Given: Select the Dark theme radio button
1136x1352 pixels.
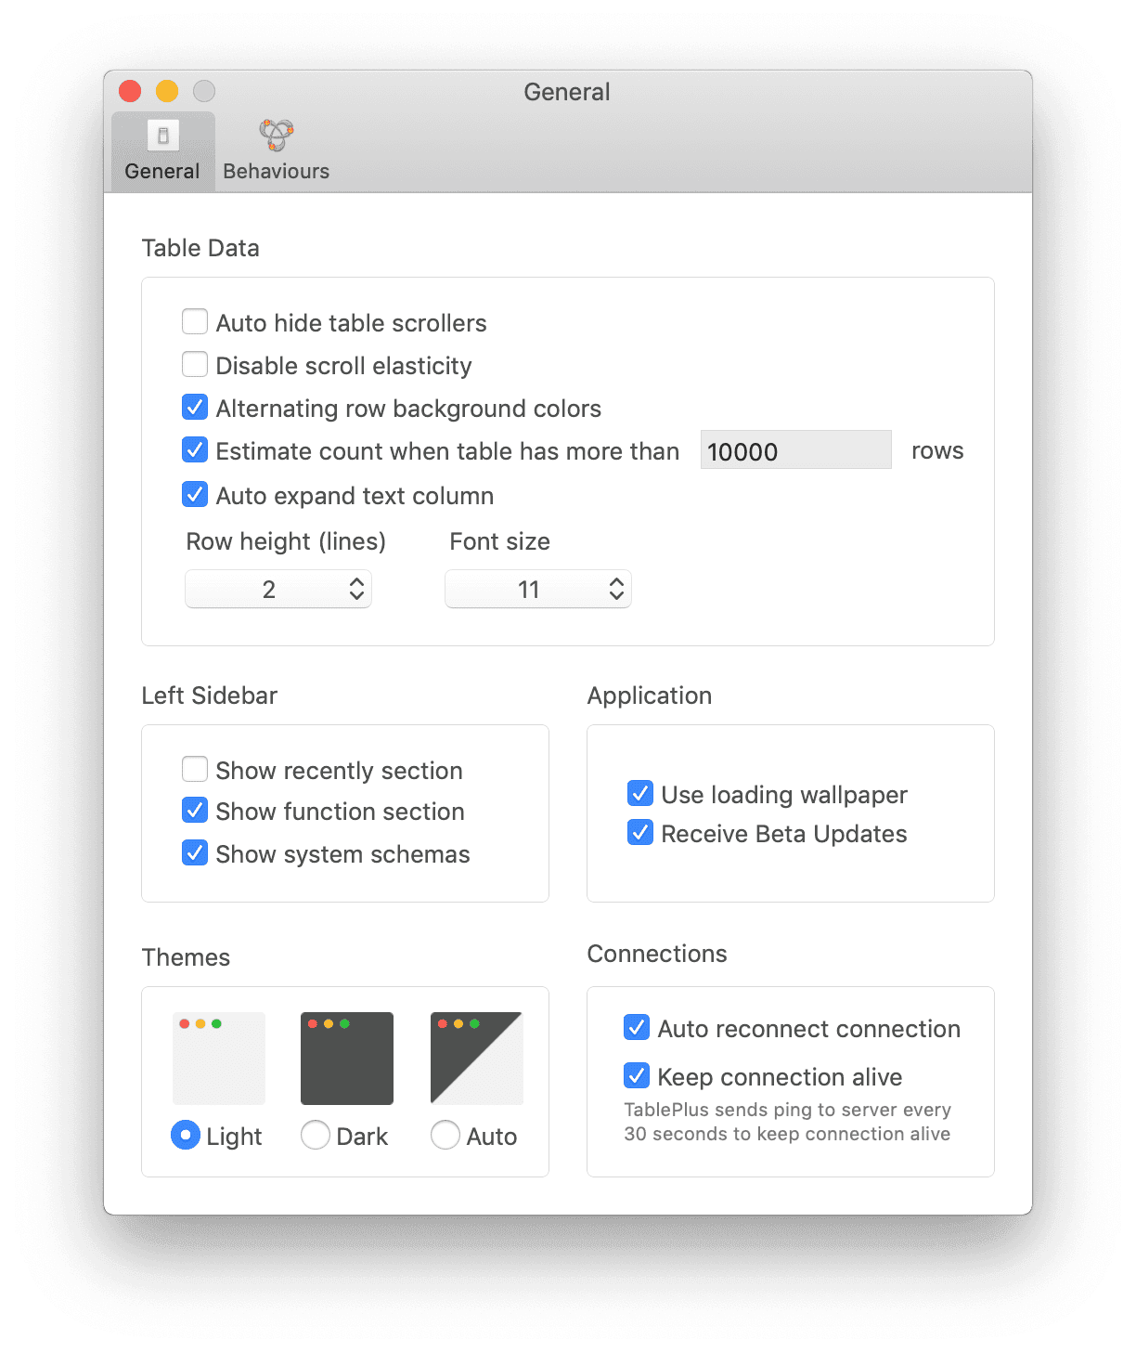Looking at the screenshot, I should point(316,1135).
